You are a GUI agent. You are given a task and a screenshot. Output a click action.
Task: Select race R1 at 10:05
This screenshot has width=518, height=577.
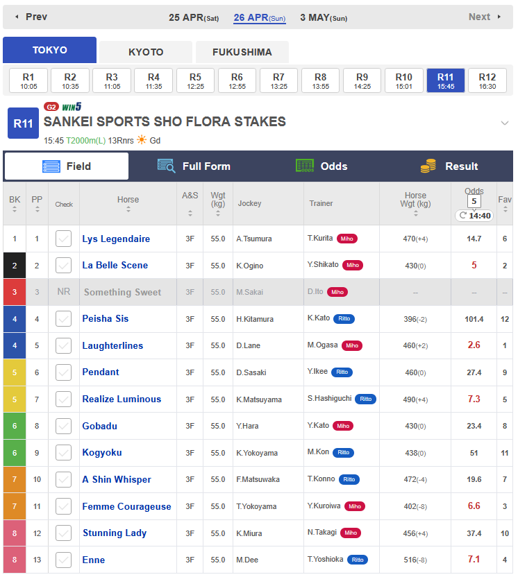28,80
